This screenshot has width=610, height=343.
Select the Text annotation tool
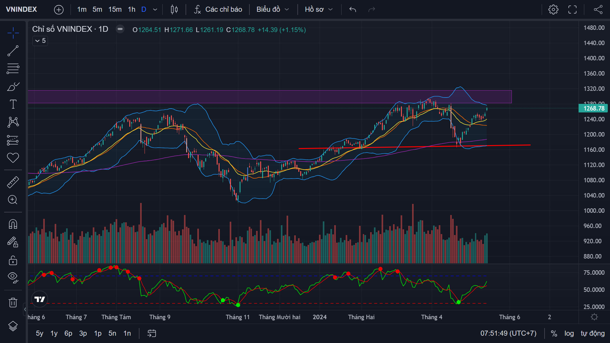(x=13, y=104)
